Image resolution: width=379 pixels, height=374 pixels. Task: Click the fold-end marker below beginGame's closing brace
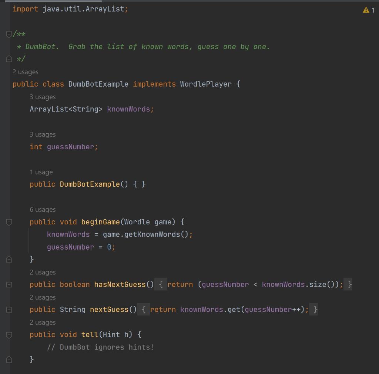pyautogui.click(x=8, y=259)
